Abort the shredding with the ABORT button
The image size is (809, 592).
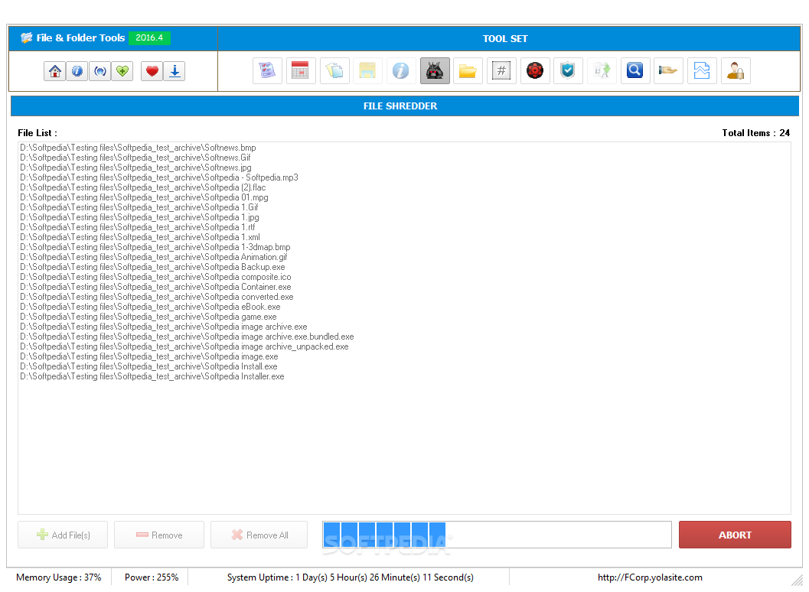pyautogui.click(x=735, y=535)
